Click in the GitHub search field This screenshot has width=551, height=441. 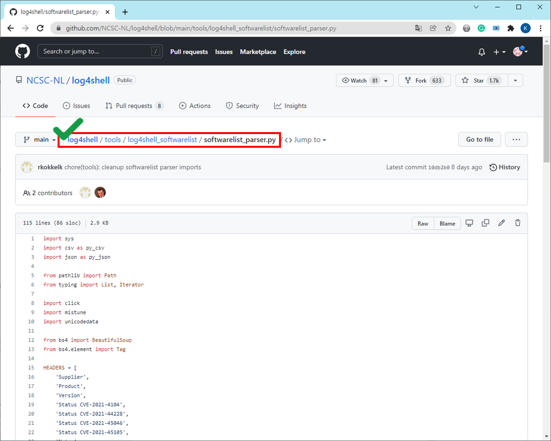click(x=100, y=51)
